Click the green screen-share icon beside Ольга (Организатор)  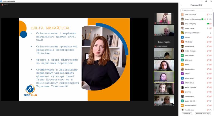[202, 19]
